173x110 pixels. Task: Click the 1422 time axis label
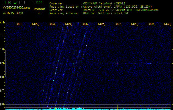tap(35, 24)
